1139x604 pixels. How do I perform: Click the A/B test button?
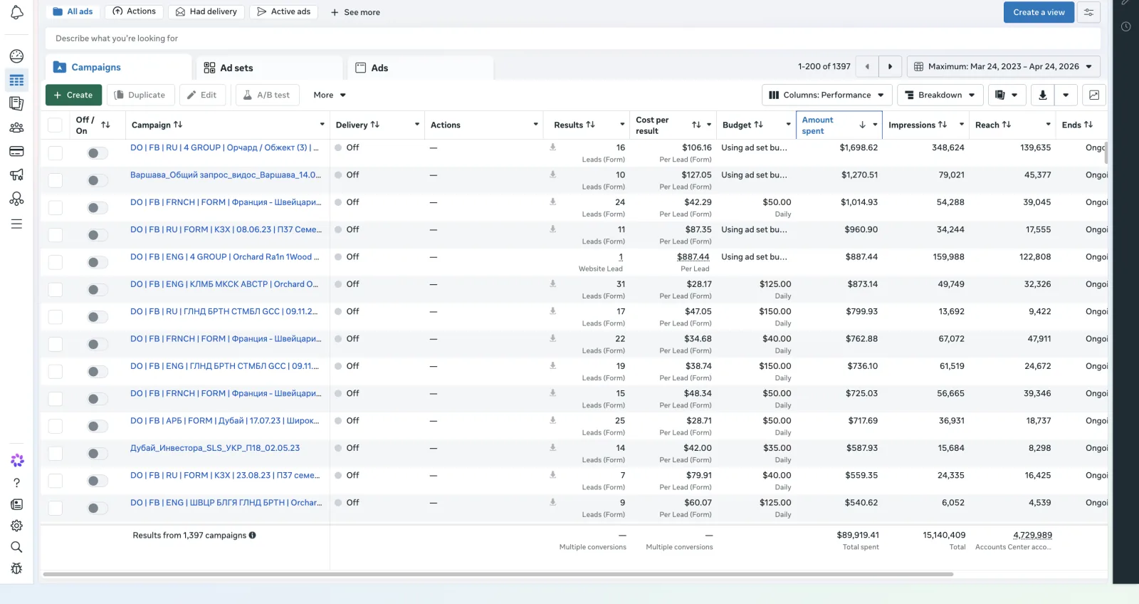coord(267,95)
